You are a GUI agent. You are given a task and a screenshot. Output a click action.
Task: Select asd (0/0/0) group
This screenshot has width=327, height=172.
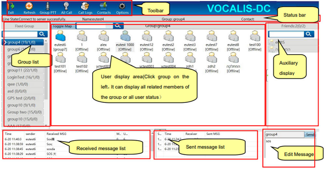(23, 91)
